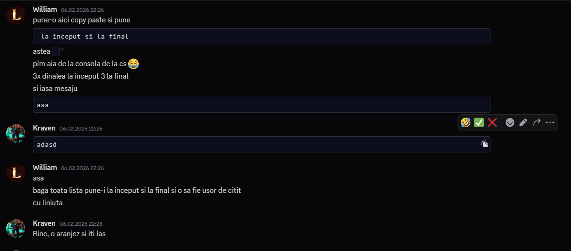Open William's avatar beside "pune-o aici copy paste"

tap(16, 15)
